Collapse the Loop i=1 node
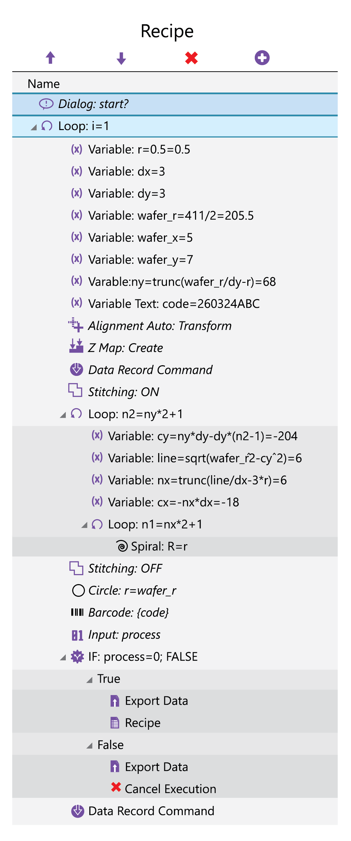 (34, 127)
